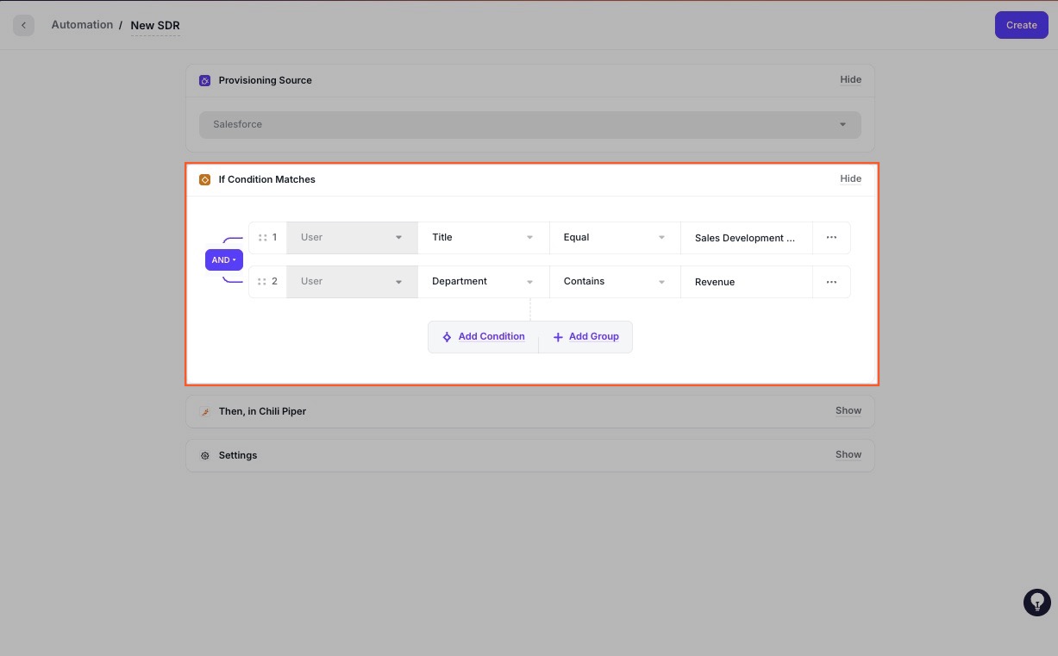Hide the If Condition Matches section

tap(850, 179)
